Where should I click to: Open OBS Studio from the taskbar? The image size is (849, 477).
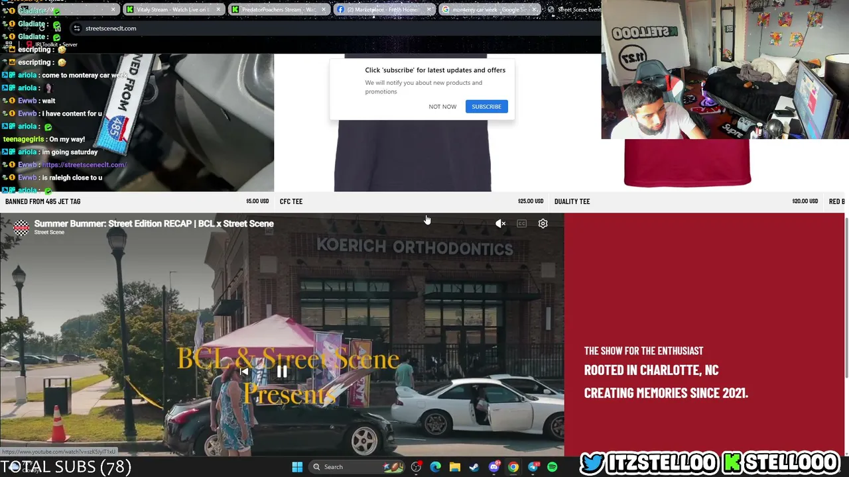click(416, 467)
